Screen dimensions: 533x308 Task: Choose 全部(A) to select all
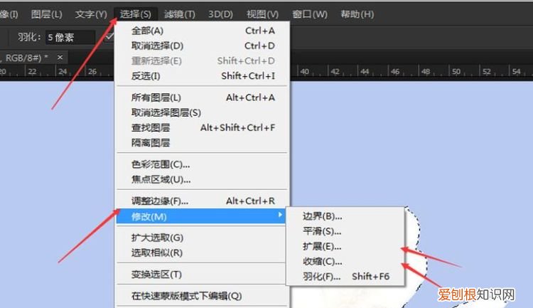coord(203,31)
